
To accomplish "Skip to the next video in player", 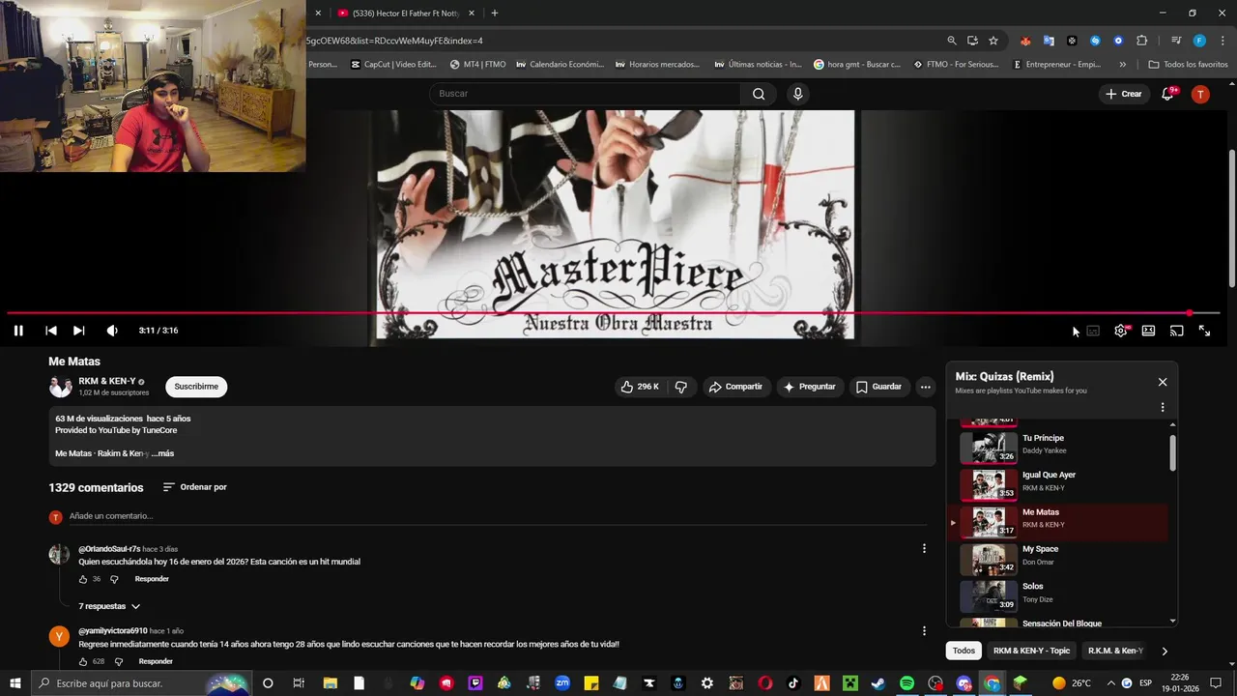I will 79,331.
